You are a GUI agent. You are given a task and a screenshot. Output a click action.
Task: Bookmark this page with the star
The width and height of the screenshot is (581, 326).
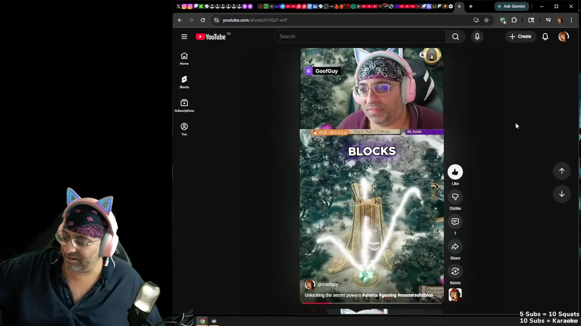486,20
